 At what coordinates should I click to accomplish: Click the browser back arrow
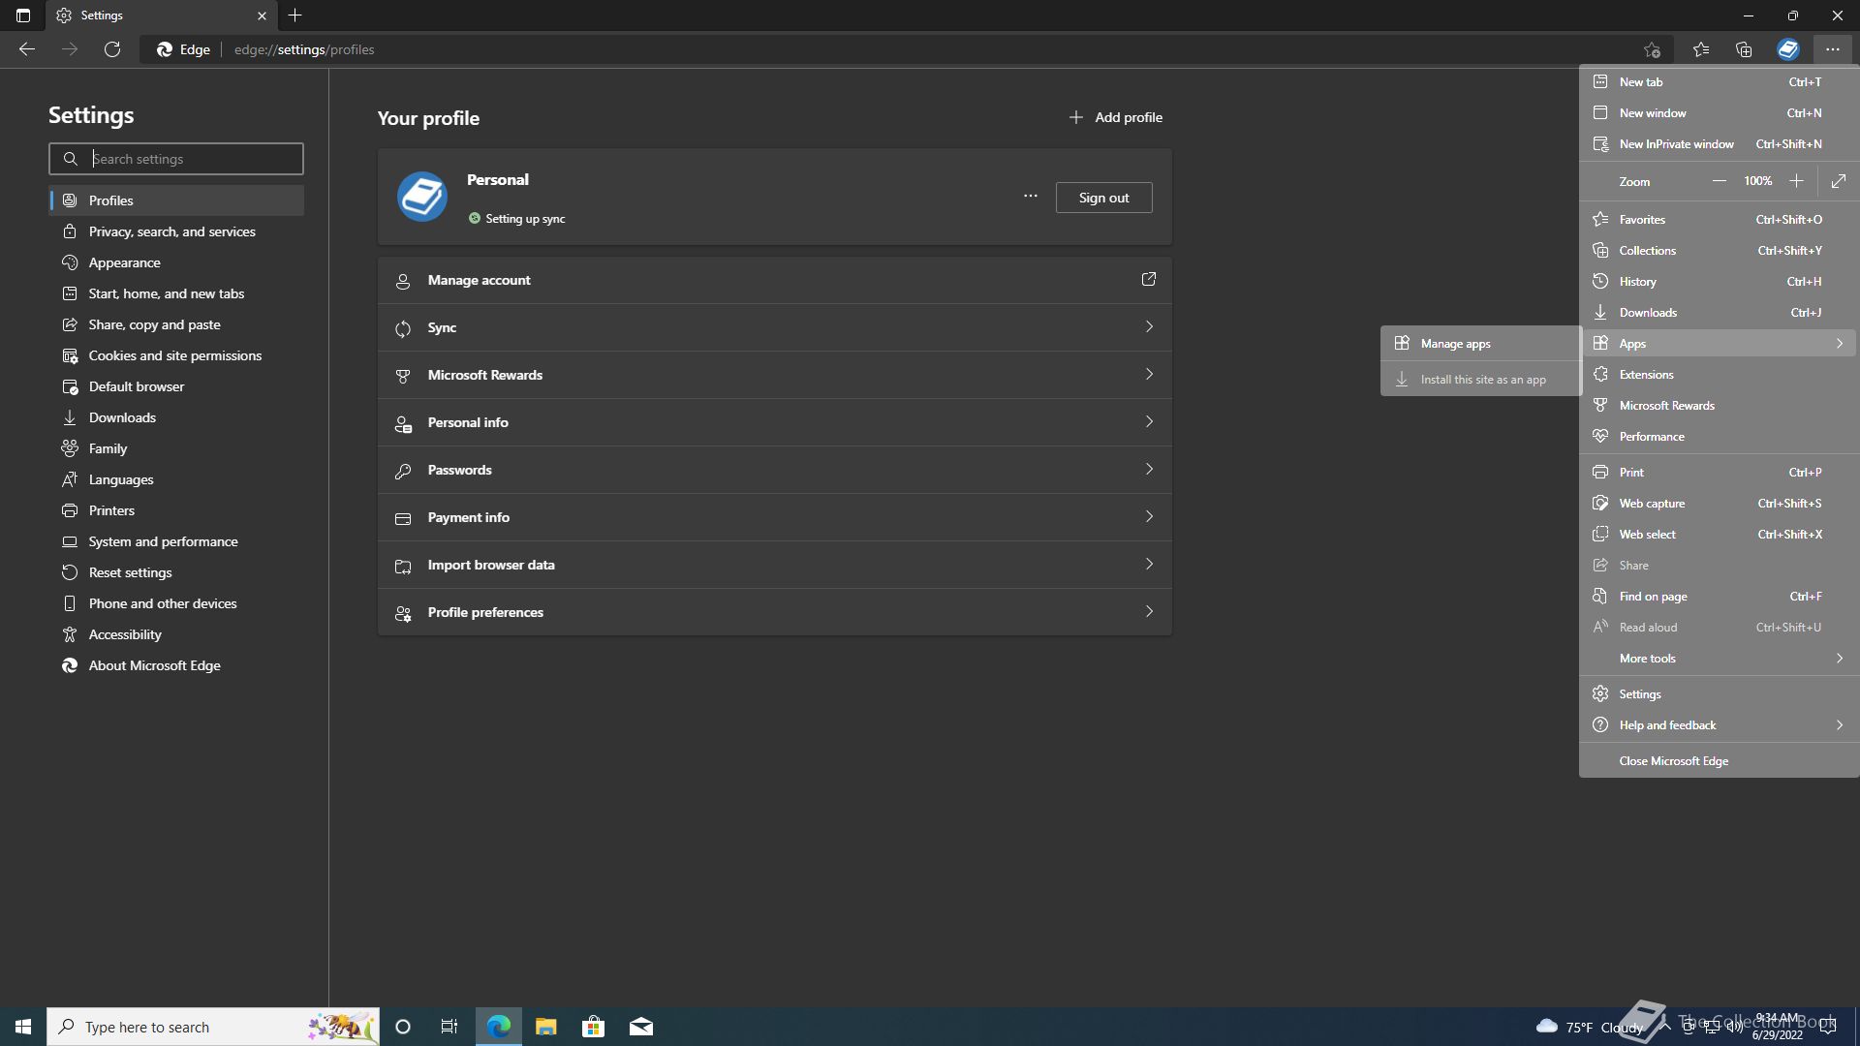[27, 49]
